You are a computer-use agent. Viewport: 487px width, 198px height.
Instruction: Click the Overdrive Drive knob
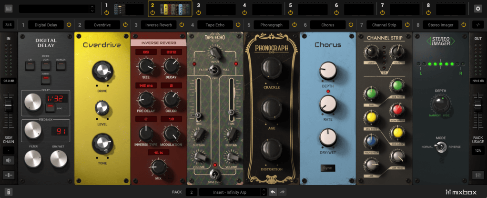click(101, 71)
